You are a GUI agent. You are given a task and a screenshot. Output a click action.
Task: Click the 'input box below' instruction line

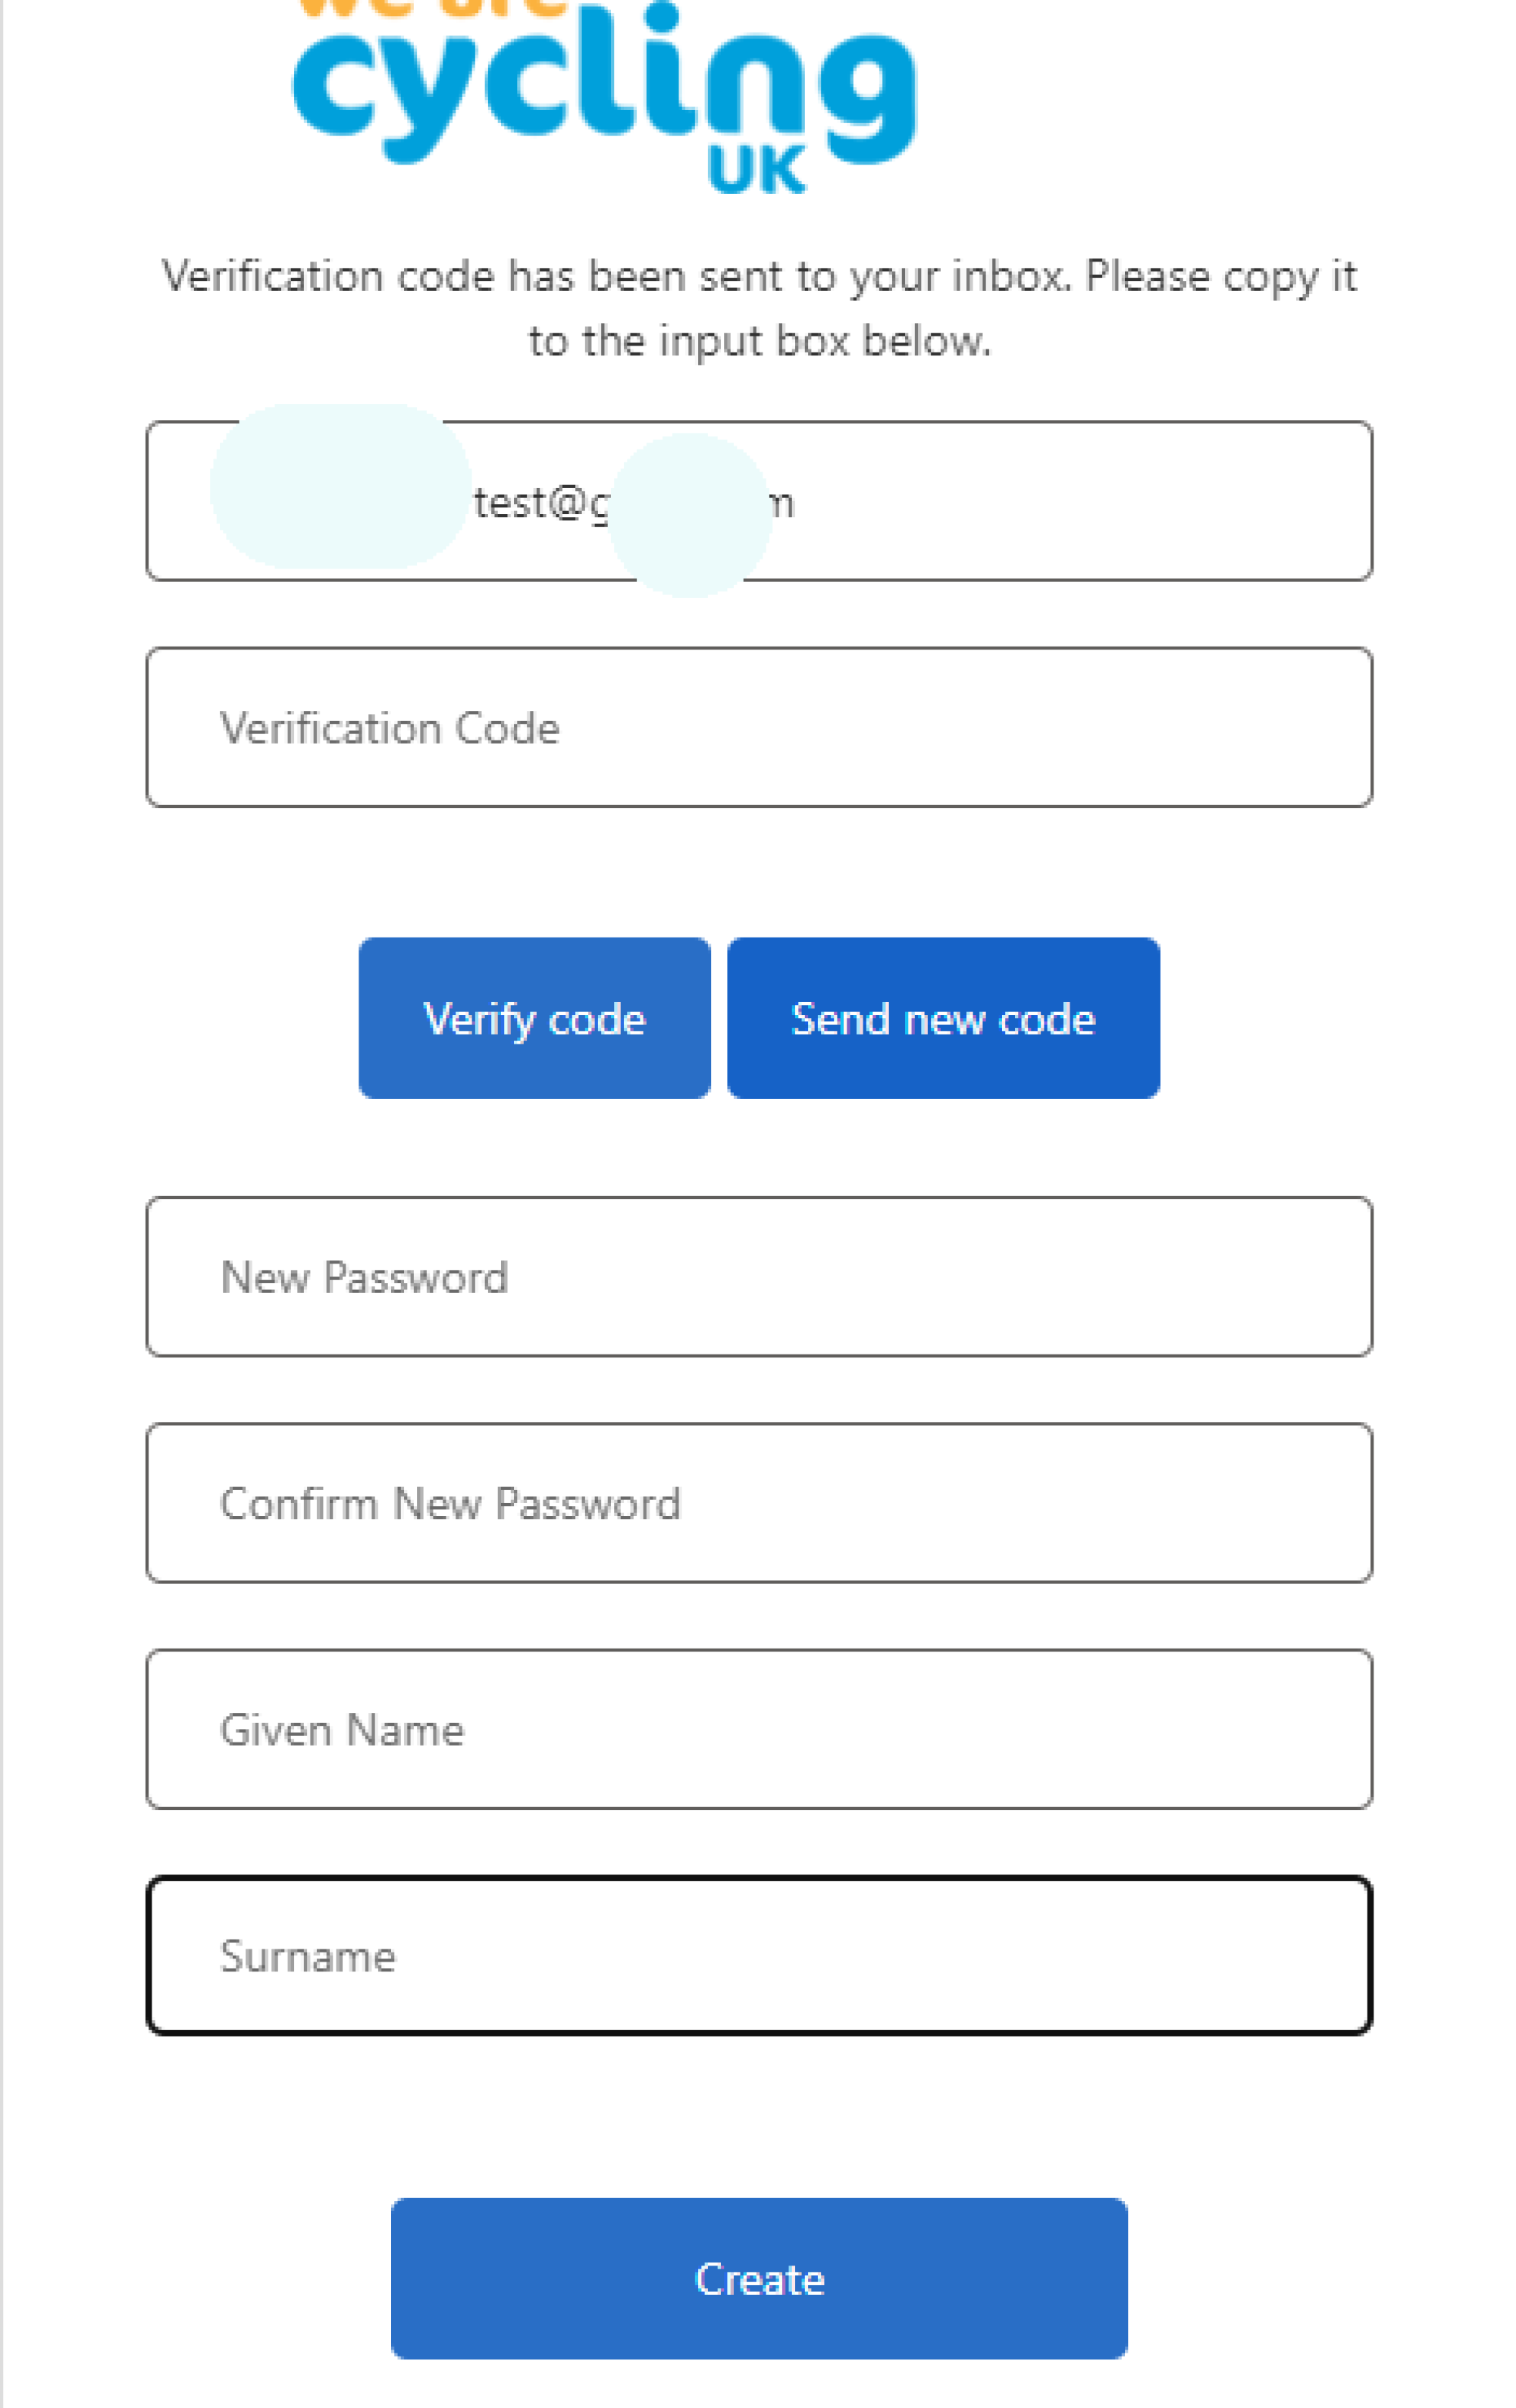coord(758,341)
